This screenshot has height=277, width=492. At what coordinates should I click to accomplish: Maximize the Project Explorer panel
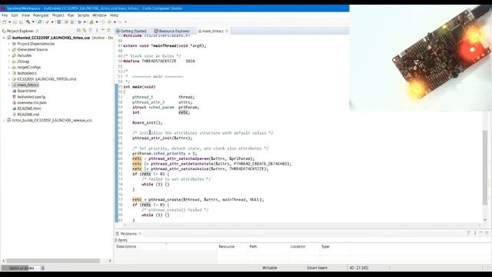coord(108,31)
